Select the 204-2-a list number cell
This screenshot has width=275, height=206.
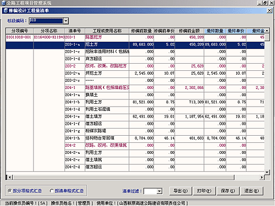coord(75,153)
